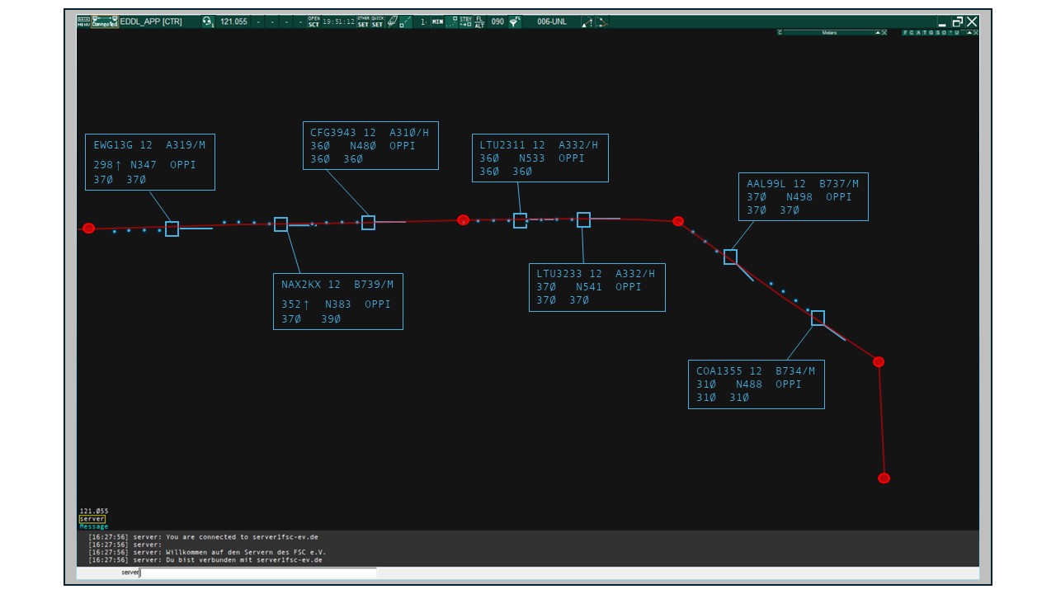Image resolution: width=1056 pixels, height=594 pixels.
Task: Select the red-dot route draw icon
Action: [602, 21]
